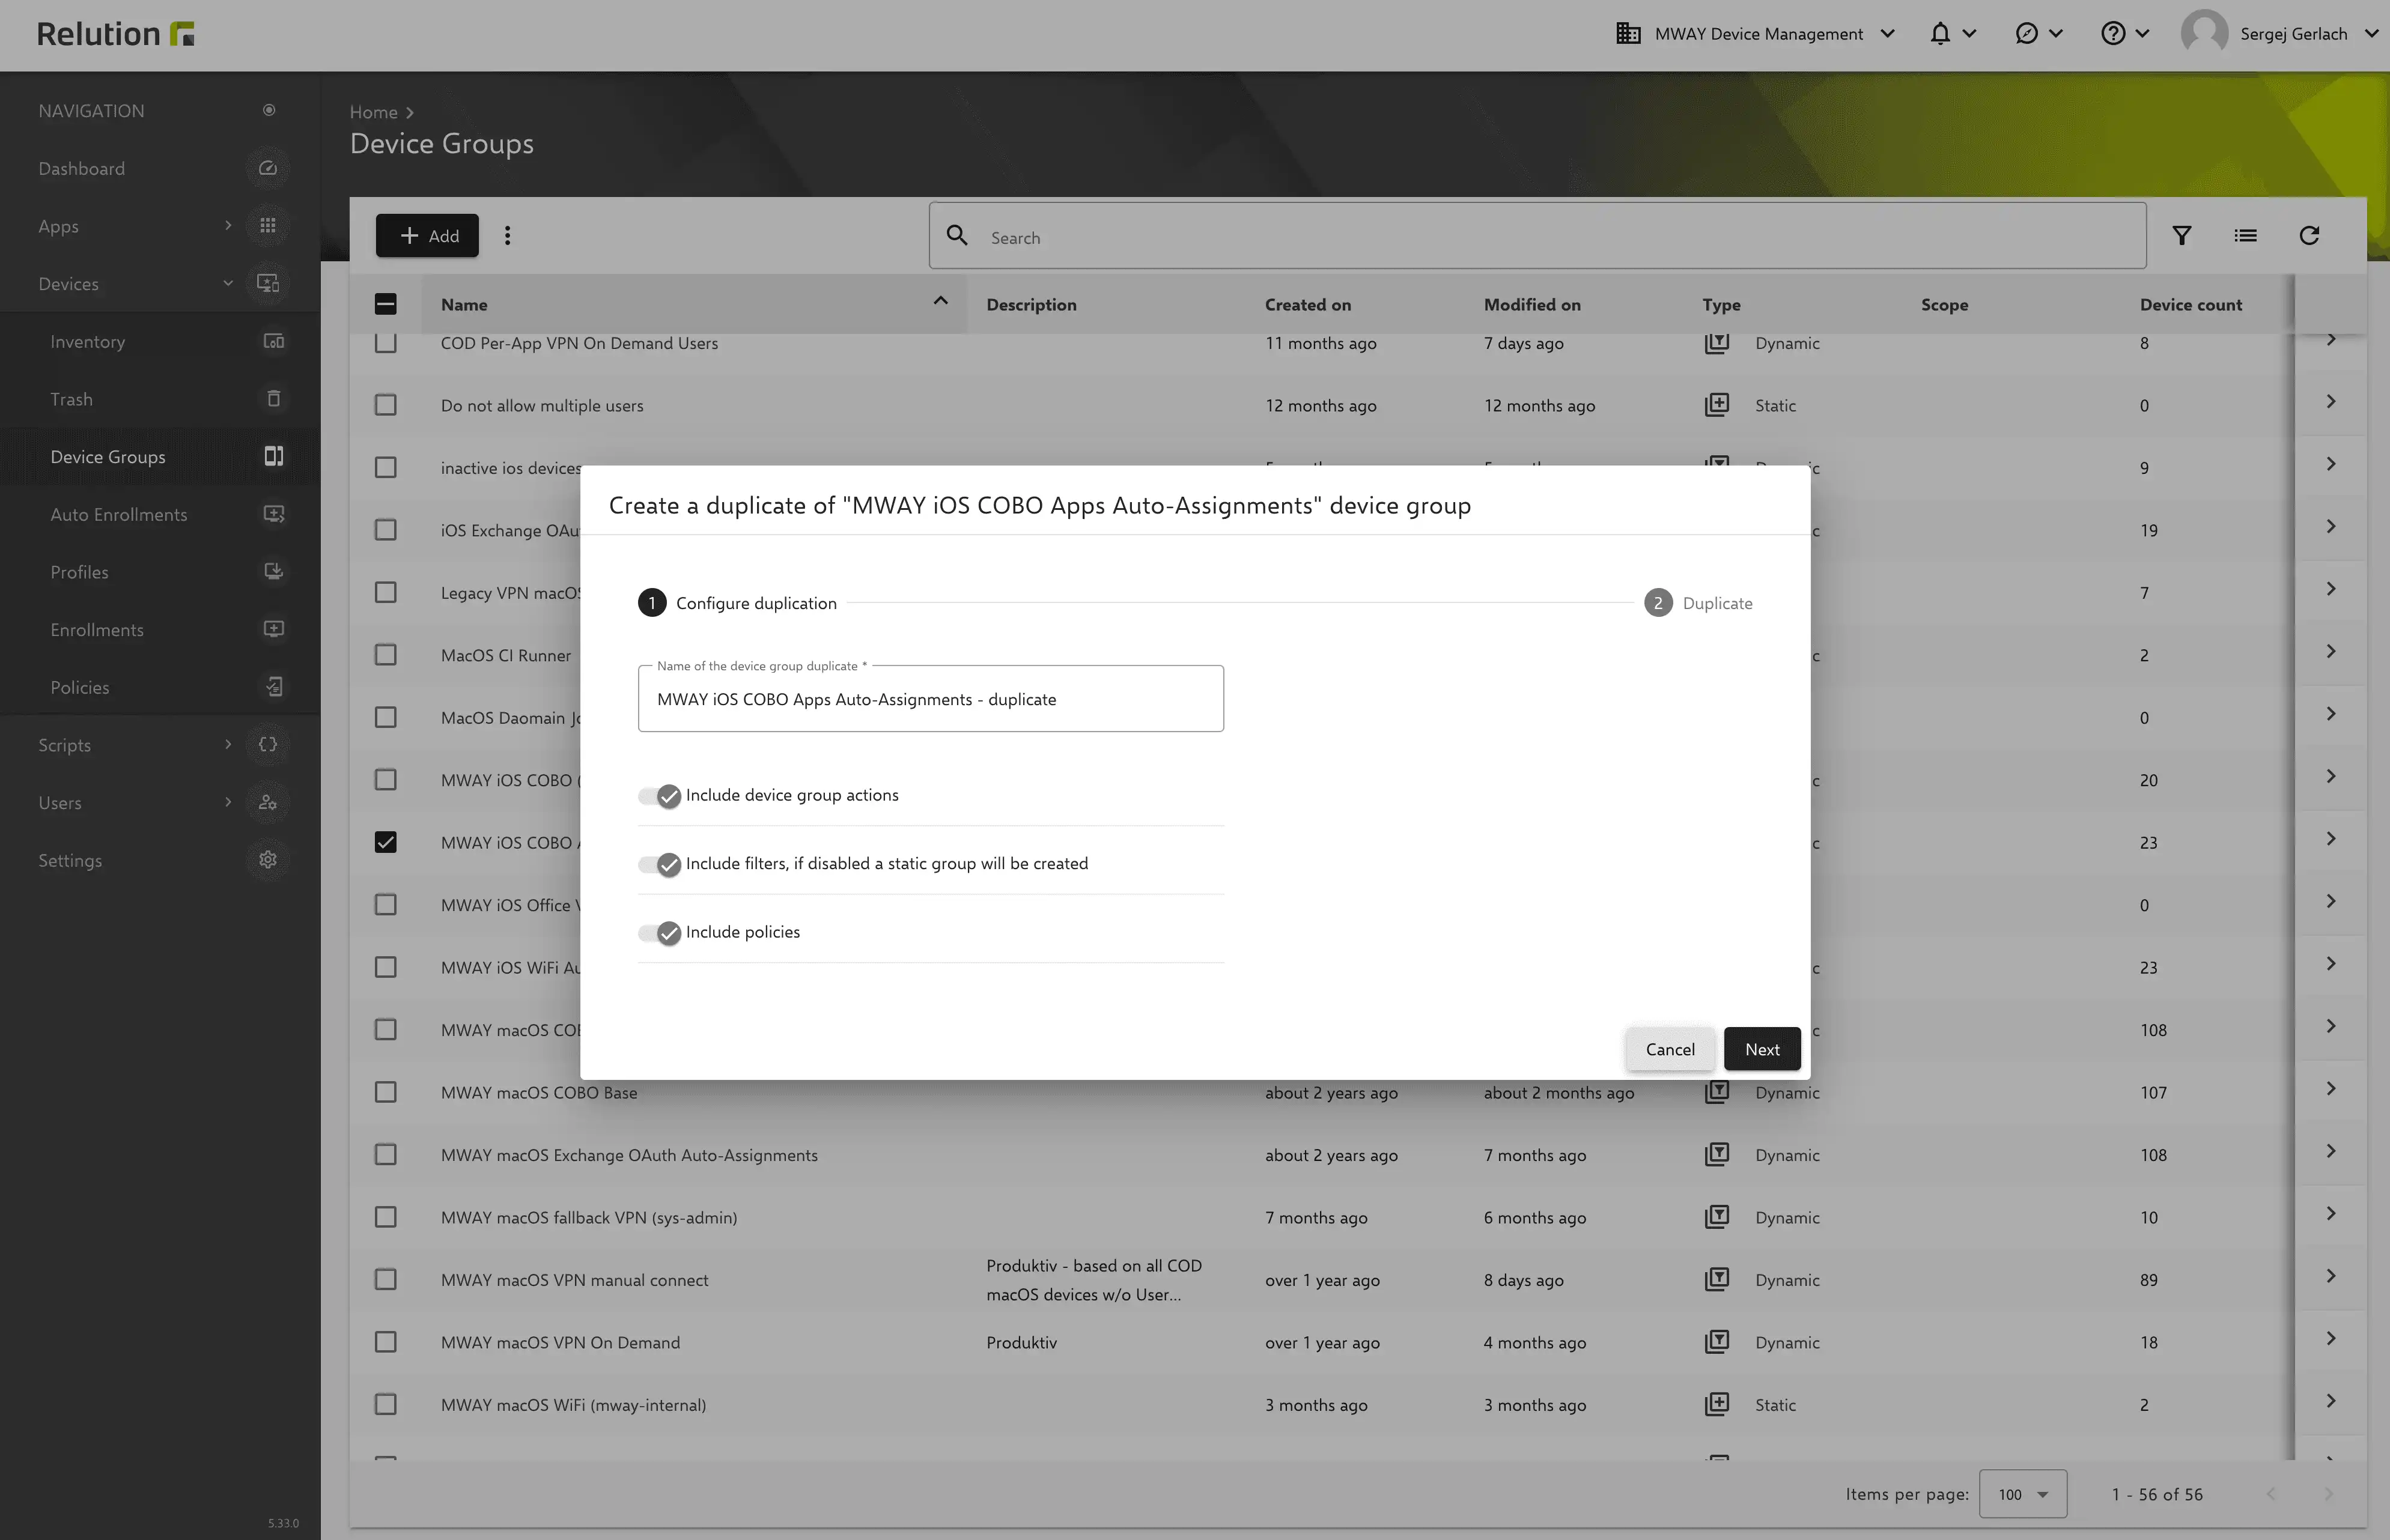Image resolution: width=2390 pixels, height=1540 pixels.
Task: Click the navigation pin icon beside NAVIGATION
Action: [x=269, y=110]
